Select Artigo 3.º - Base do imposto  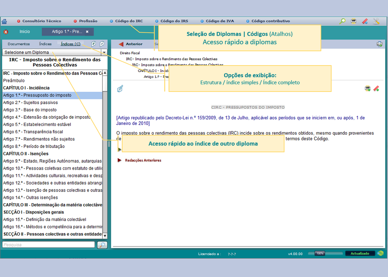coord(52,110)
